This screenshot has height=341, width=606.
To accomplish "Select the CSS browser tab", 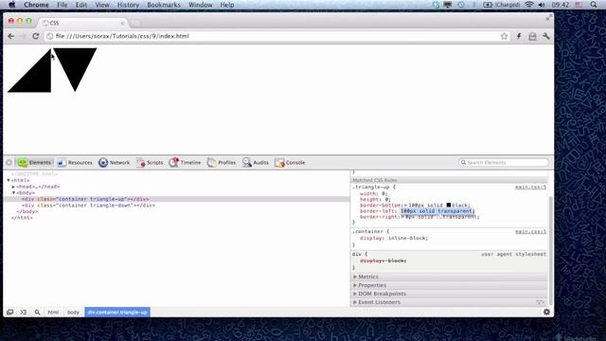I will 83,23.
